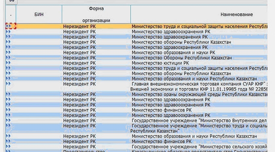Open arrow icon of the highlighted orange row
Viewport: 275px width, 152px height.
pyautogui.click(x=8, y=26)
